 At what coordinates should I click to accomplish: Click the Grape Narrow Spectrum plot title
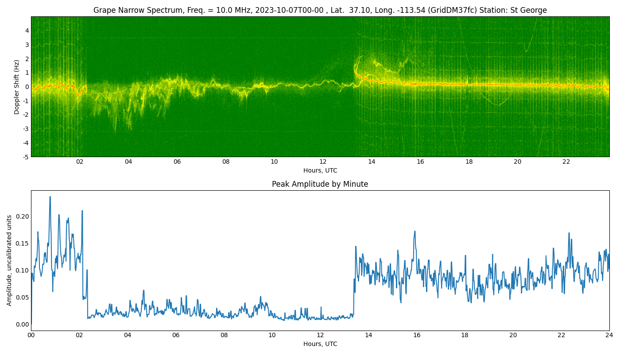(320, 10)
